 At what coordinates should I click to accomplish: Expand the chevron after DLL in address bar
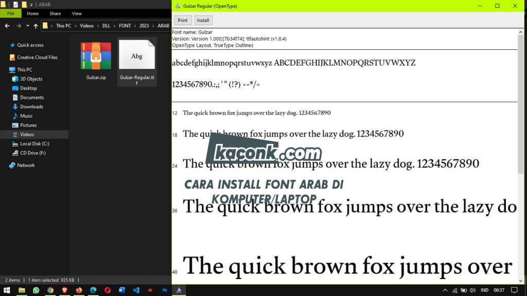pyautogui.click(x=114, y=26)
